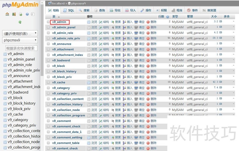This screenshot has width=239, height=151.
Task: Click the browse icon for v9_badword
Action: [x=89, y=60]
